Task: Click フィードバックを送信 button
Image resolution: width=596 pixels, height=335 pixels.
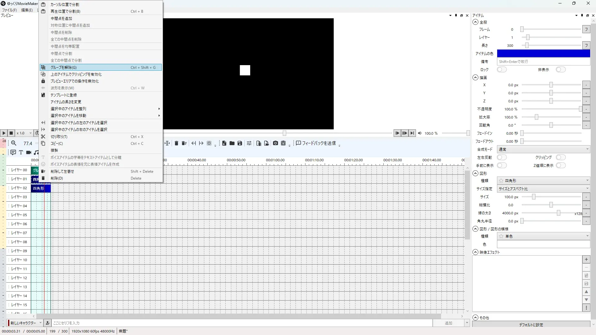Action: [316, 143]
